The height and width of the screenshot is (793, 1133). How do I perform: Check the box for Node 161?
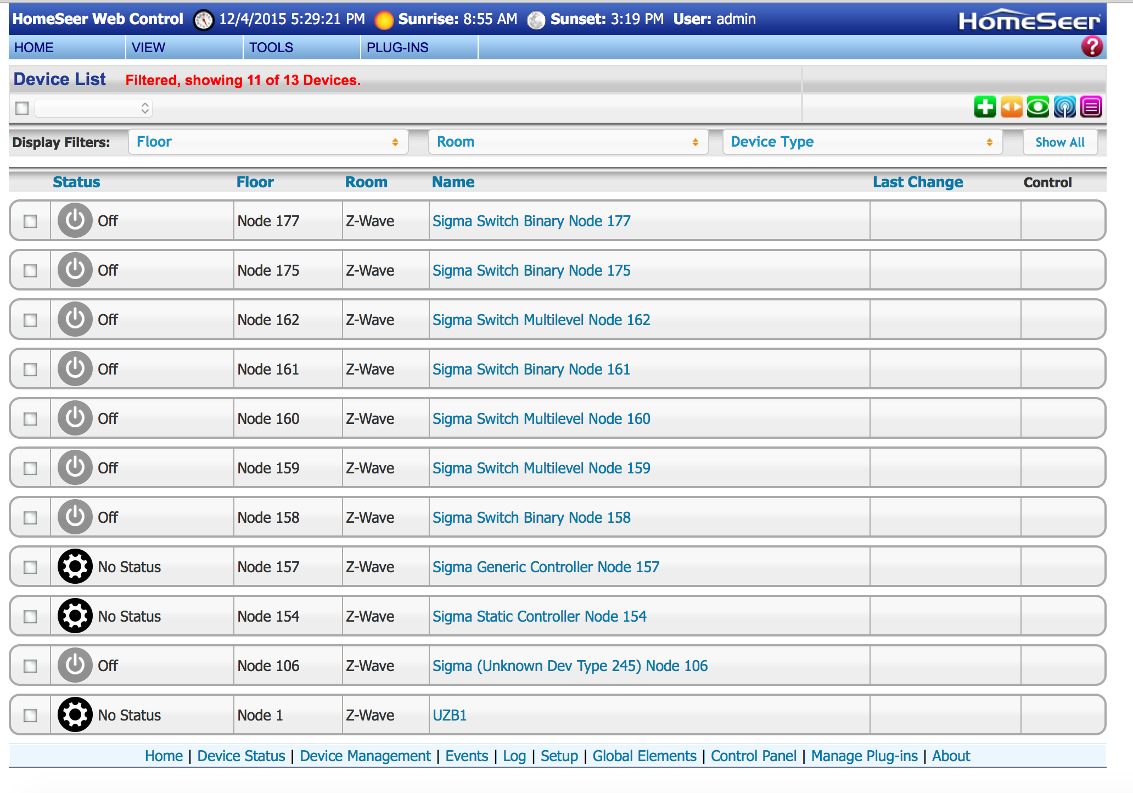tap(30, 370)
